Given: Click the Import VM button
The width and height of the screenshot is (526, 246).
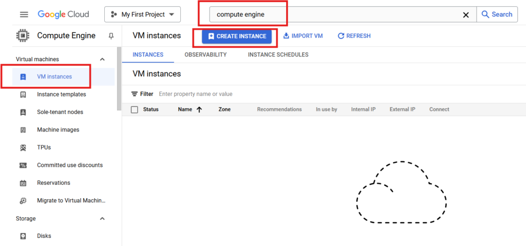Looking at the screenshot, I should click(303, 36).
